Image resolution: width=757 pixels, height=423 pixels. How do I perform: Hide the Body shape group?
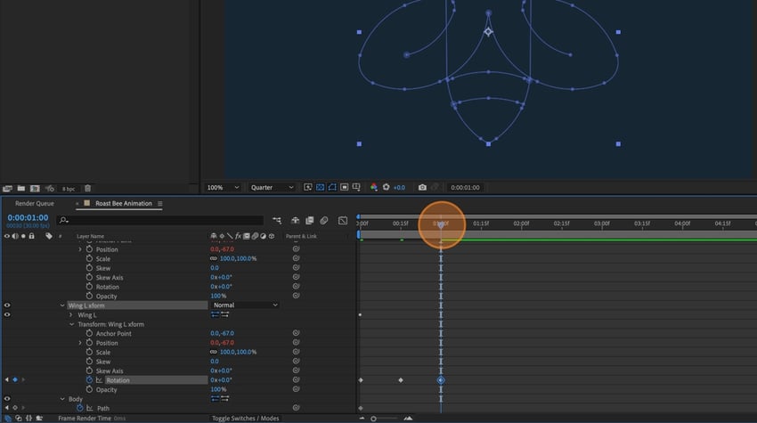click(x=7, y=398)
